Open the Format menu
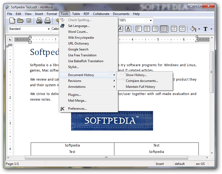 (52, 14)
